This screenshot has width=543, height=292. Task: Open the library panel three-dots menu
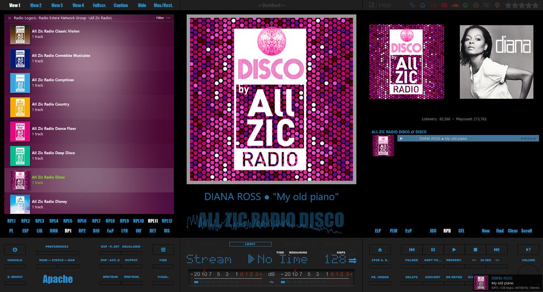(x=168, y=18)
